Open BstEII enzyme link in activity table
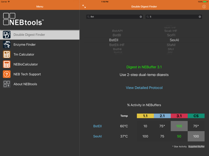 click(97, 126)
